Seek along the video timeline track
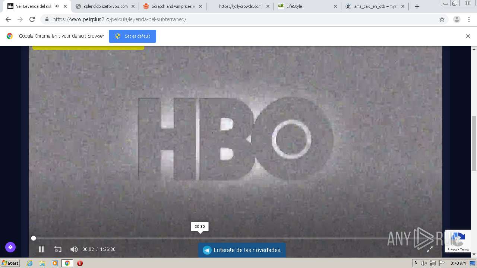 click(235, 238)
